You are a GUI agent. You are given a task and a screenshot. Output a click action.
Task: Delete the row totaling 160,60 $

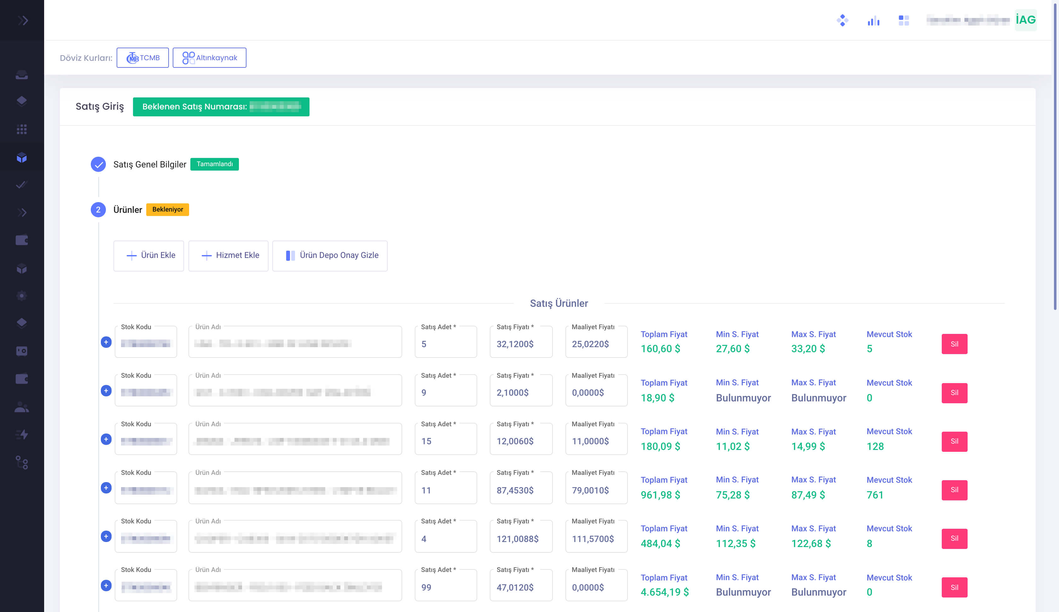954,344
